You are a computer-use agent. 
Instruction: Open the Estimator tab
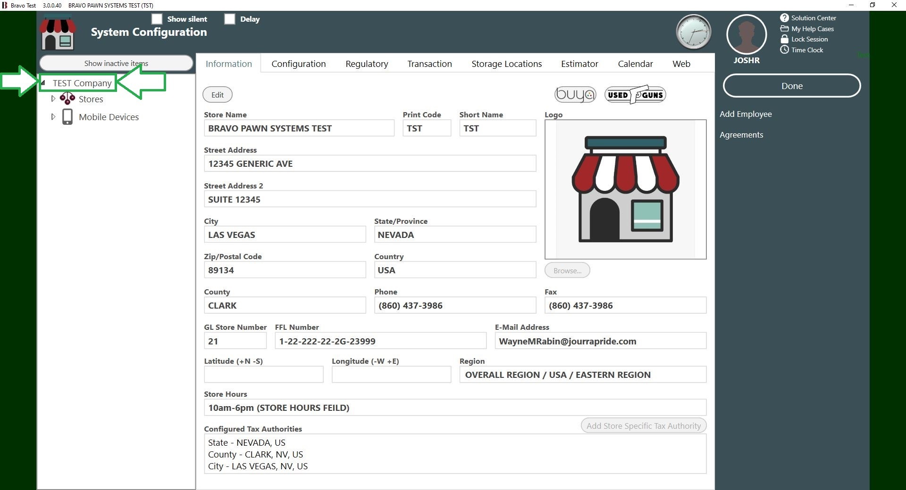click(579, 64)
